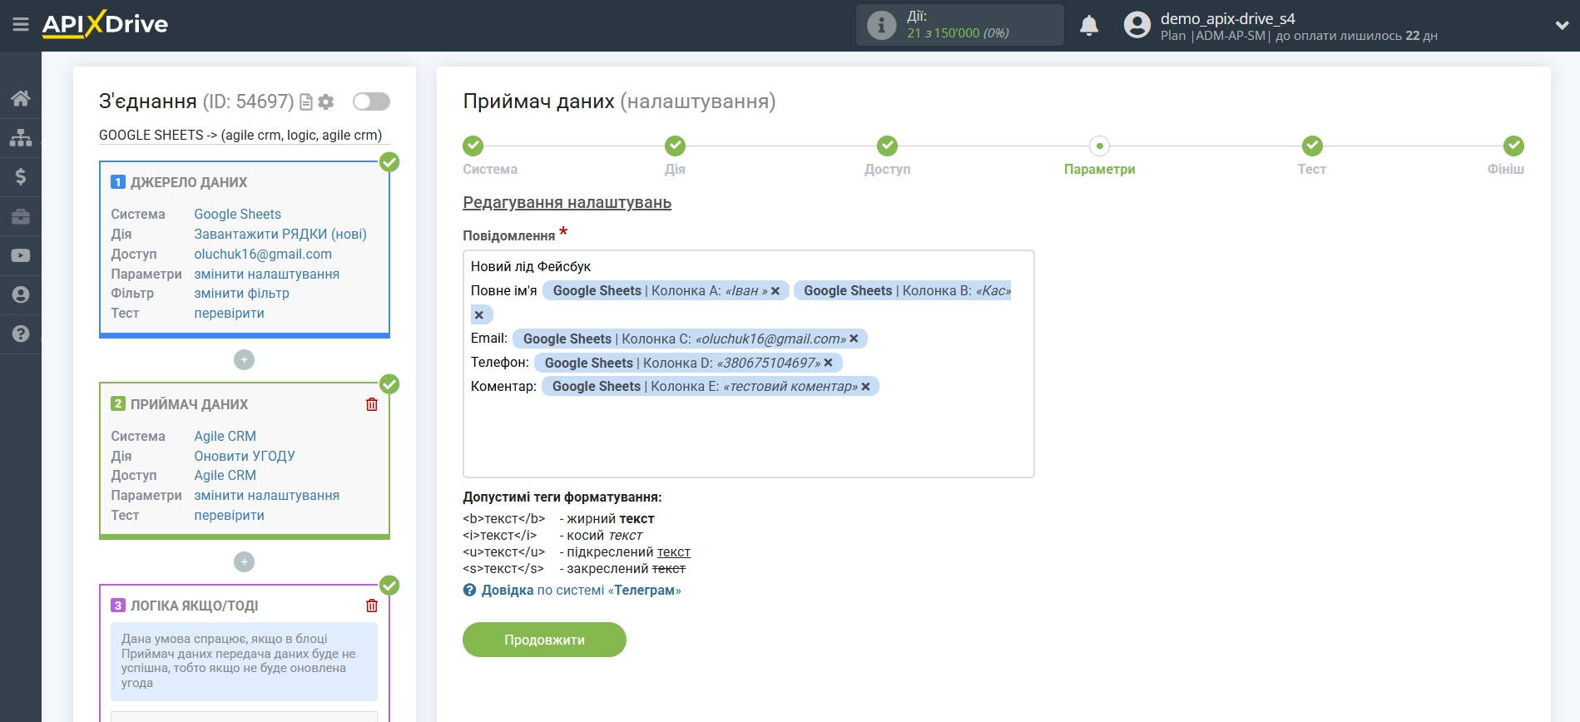Click the user avatar icon
The width and height of the screenshot is (1580, 722).
point(1137,25)
